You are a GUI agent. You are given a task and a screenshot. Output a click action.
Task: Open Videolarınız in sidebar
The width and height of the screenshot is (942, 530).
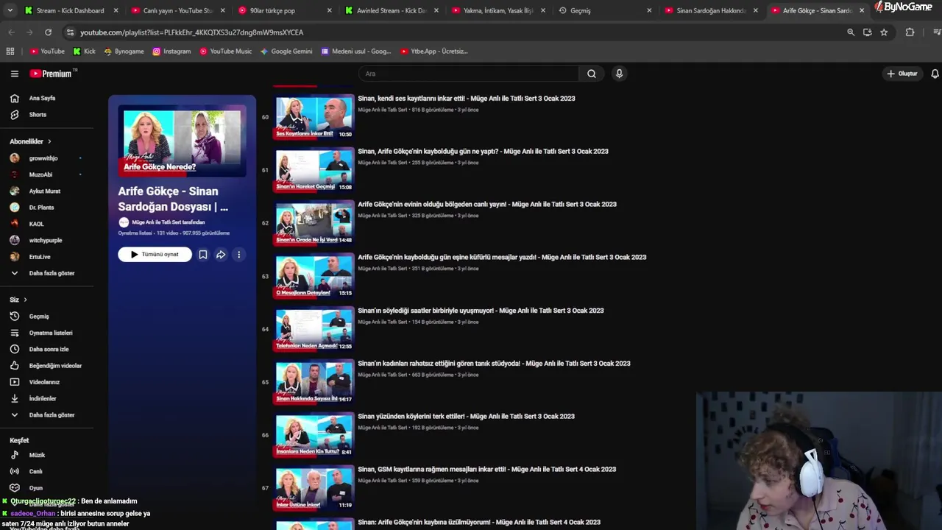click(x=44, y=382)
